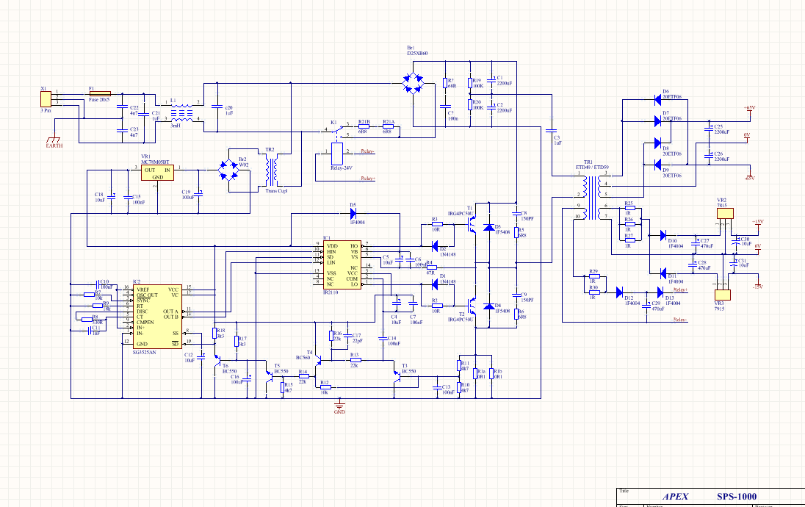Select the D1 1N4148 diode
This screenshot has width=805, height=507.
pos(435,284)
